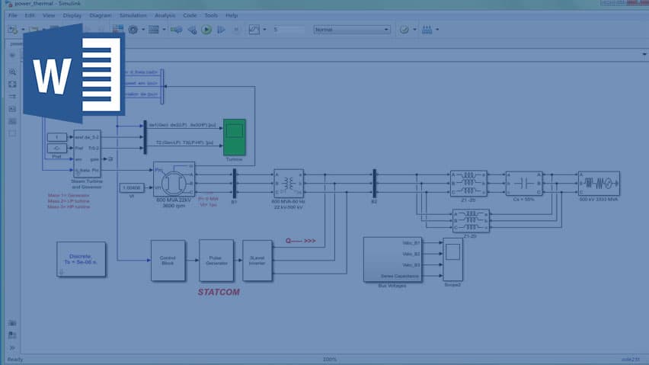
Task: Click the Step Back icon
Action: pyautogui.click(x=192, y=30)
